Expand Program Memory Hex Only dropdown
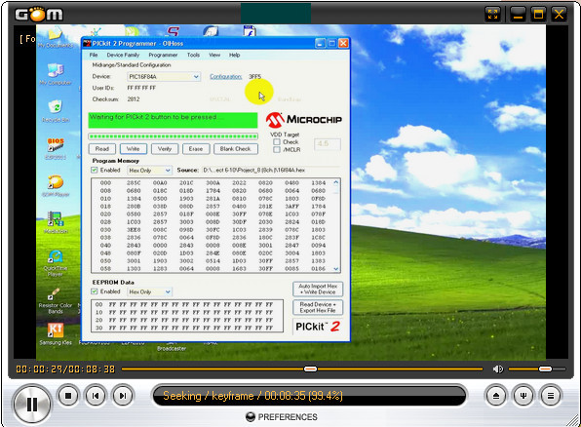The height and width of the screenshot is (427, 581). coord(168,171)
